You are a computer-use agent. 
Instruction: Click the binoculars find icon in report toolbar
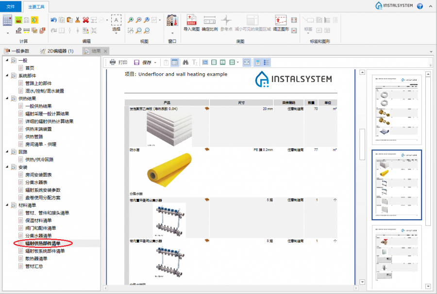[x=185, y=62]
